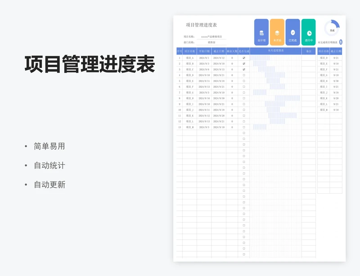This screenshot has width=360, height=276.
Task: Tick the completion checkbox in row 11
Action: 244,116
